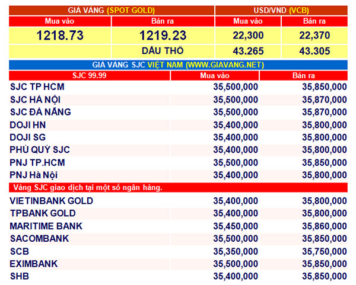Click the USD/VND (VCB) header
The width and height of the screenshot is (356, 285).
coord(281,11)
